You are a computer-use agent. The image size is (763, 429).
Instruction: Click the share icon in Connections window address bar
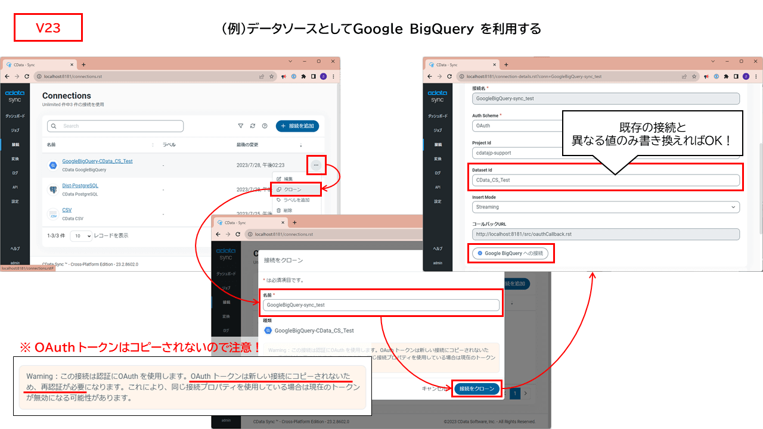point(261,76)
